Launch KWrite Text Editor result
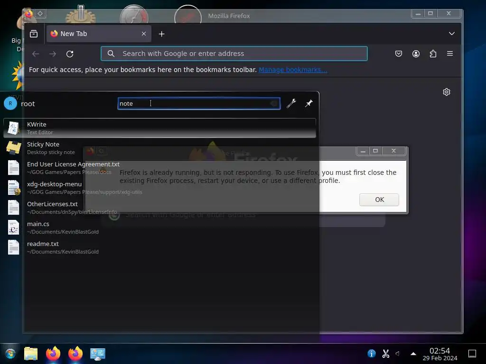 click(159, 128)
